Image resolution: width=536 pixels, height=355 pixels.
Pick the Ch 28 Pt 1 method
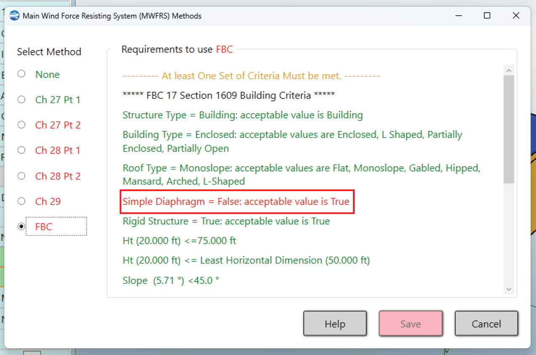21,150
